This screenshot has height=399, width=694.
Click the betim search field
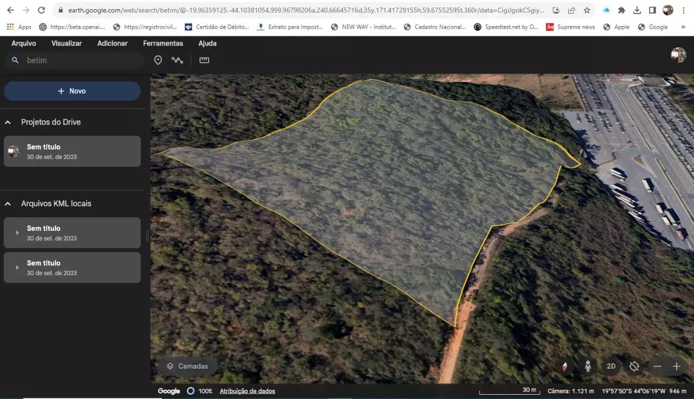tap(74, 60)
